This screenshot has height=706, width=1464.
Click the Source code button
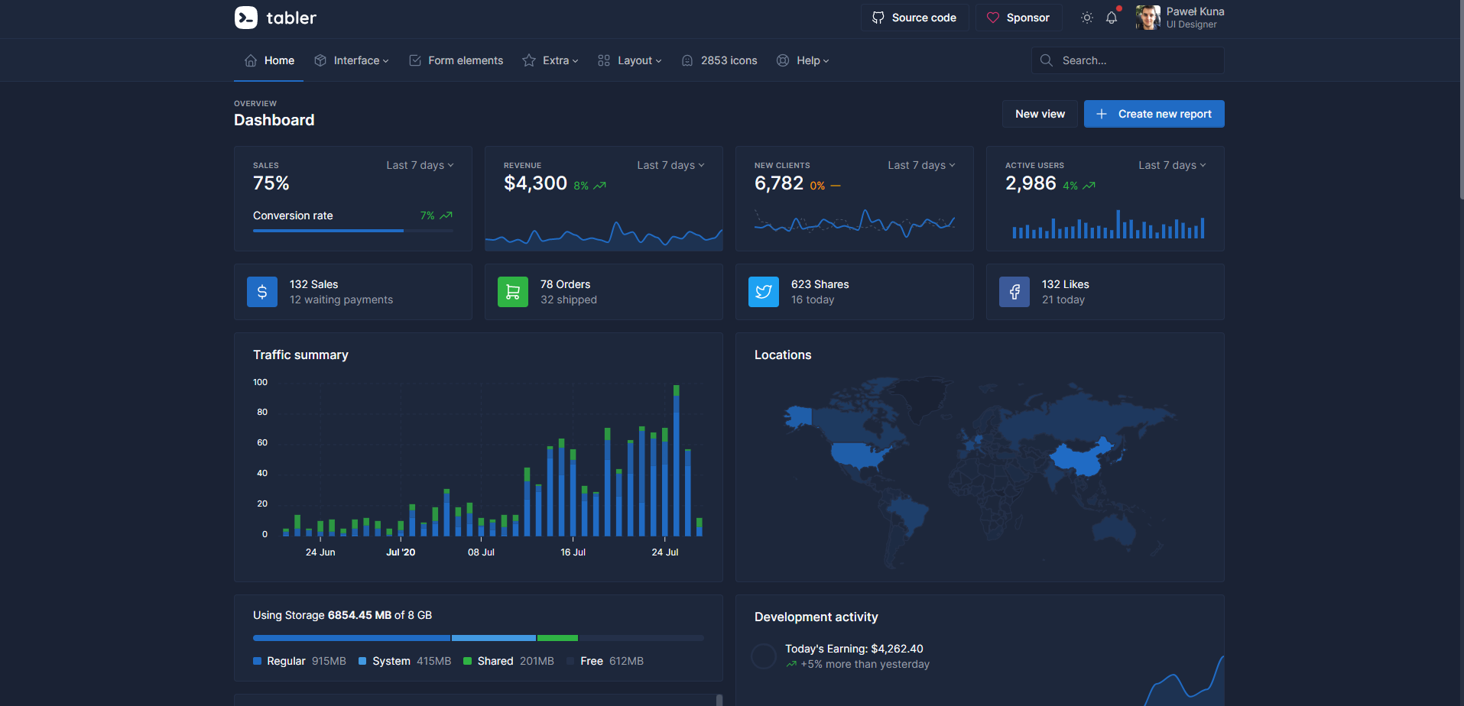pyautogui.click(x=915, y=18)
